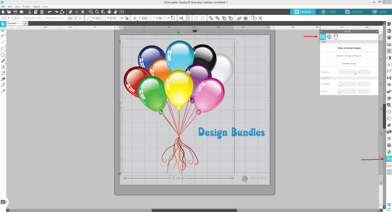Cut selection with the scissors icon
The width and height of the screenshot is (392, 212).
[x=29, y=12]
